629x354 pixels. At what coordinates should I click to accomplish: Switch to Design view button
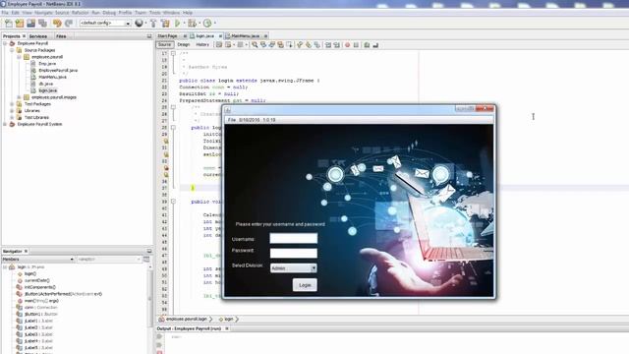click(x=184, y=44)
